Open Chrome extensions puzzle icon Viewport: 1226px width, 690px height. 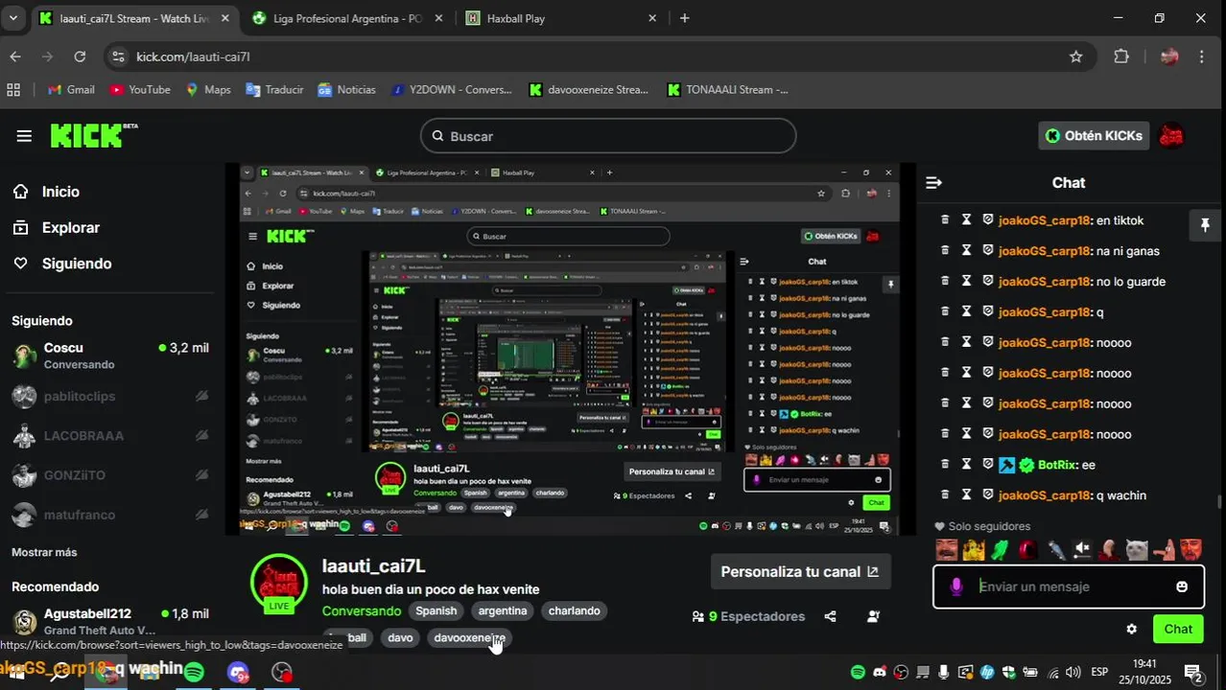coord(1121,57)
